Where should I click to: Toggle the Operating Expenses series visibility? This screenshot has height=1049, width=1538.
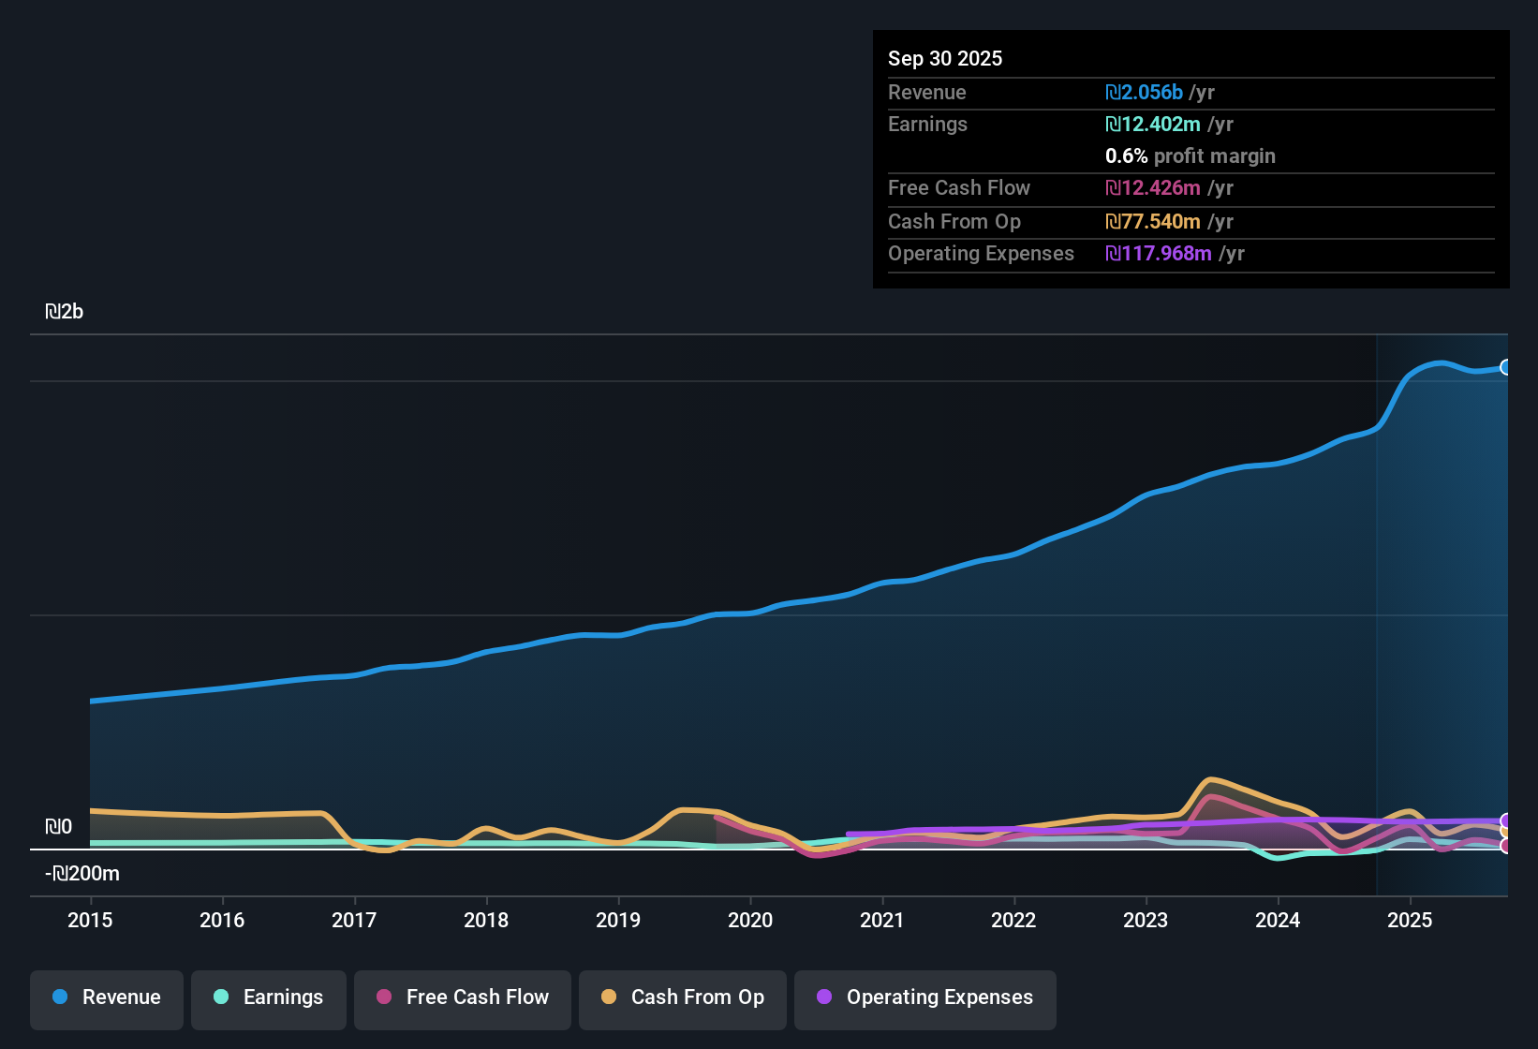click(x=924, y=997)
